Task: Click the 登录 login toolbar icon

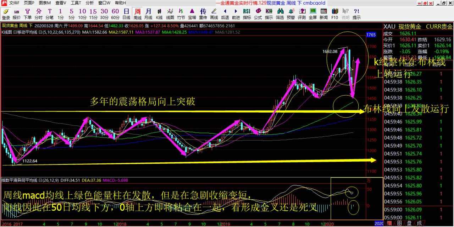Action: coord(6,14)
